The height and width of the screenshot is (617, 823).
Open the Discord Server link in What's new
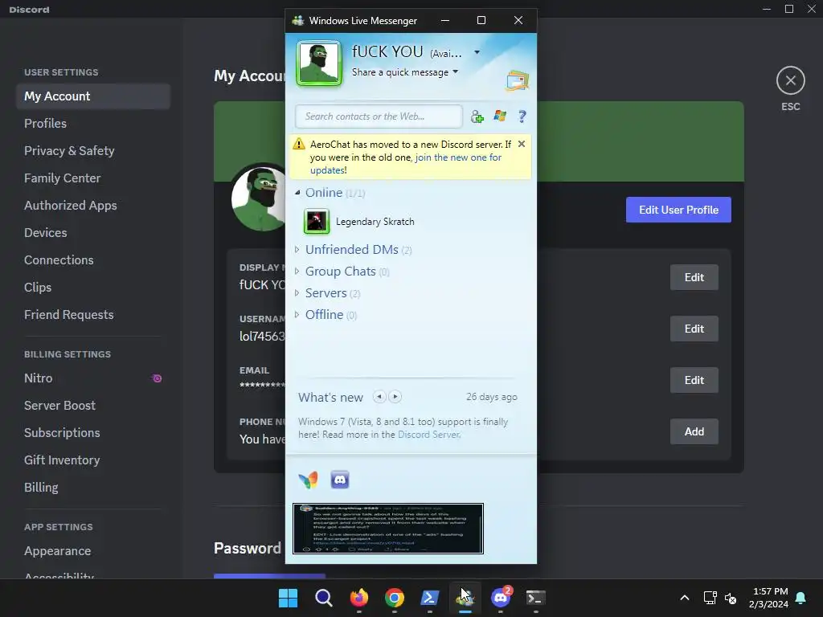tap(429, 435)
